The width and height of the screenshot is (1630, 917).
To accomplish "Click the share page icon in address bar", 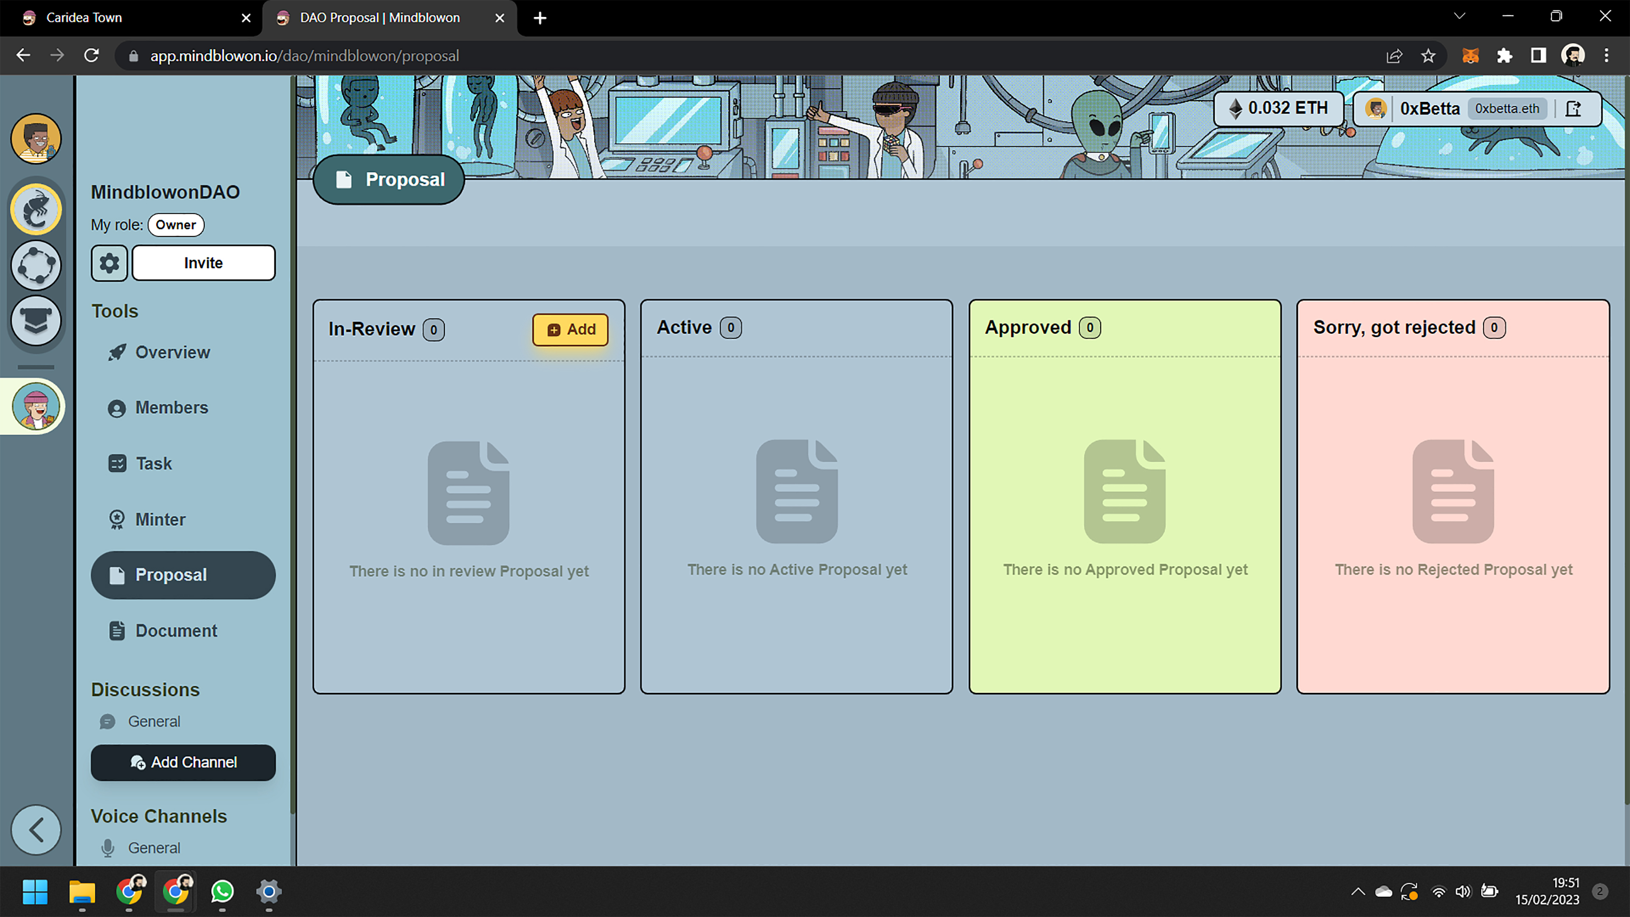I will point(1394,56).
